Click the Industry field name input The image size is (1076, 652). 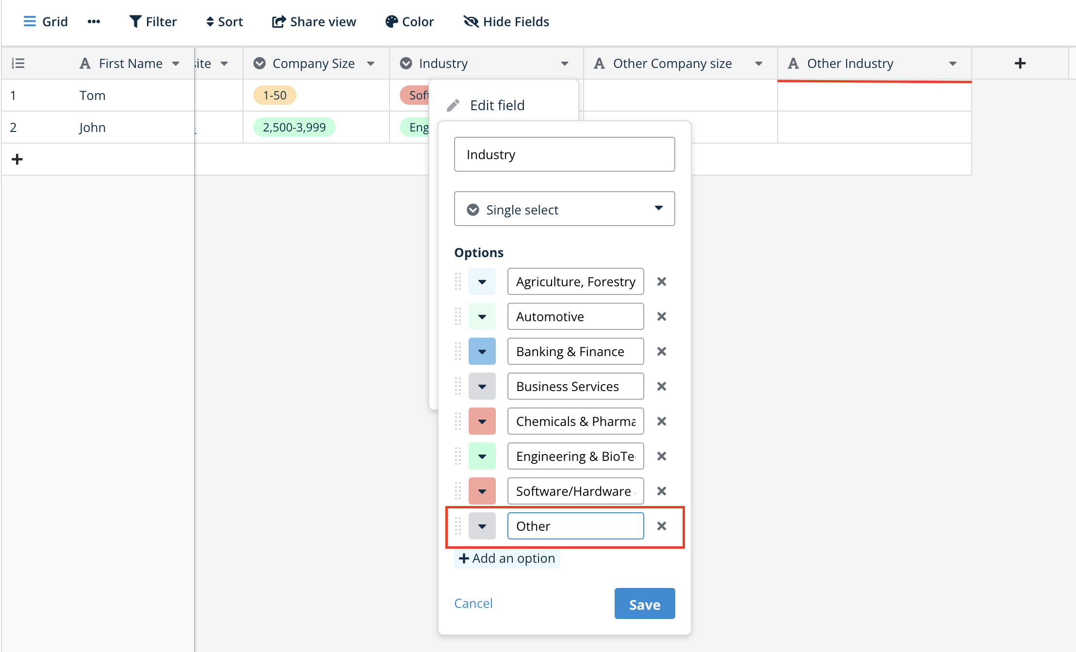(564, 155)
